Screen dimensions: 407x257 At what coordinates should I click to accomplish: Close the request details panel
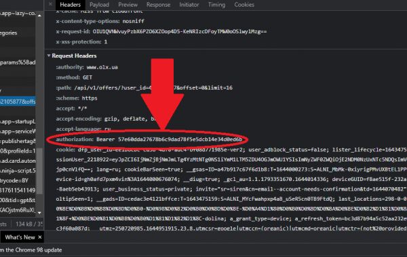[50, 4]
